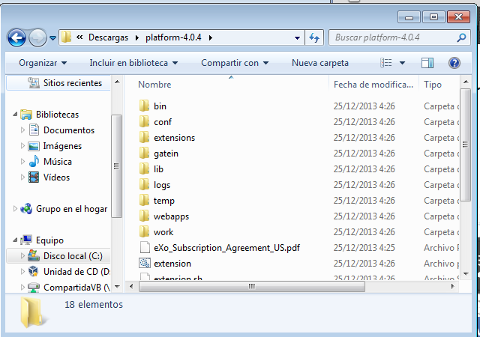Click the Nueva carpeta button

tap(319, 63)
